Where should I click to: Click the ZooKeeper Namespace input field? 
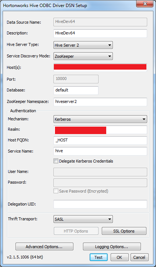click(100, 102)
